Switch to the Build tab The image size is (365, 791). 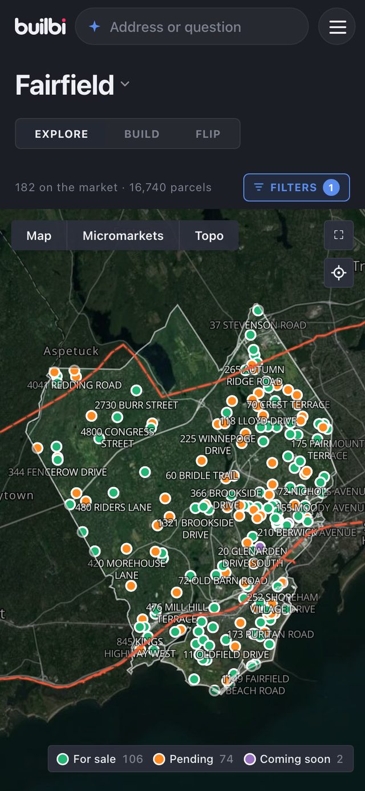click(142, 134)
